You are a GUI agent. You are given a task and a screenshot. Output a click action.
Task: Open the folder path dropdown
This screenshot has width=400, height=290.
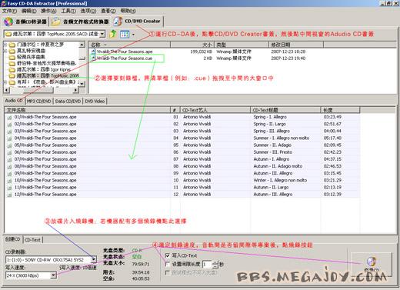(x=102, y=34)
